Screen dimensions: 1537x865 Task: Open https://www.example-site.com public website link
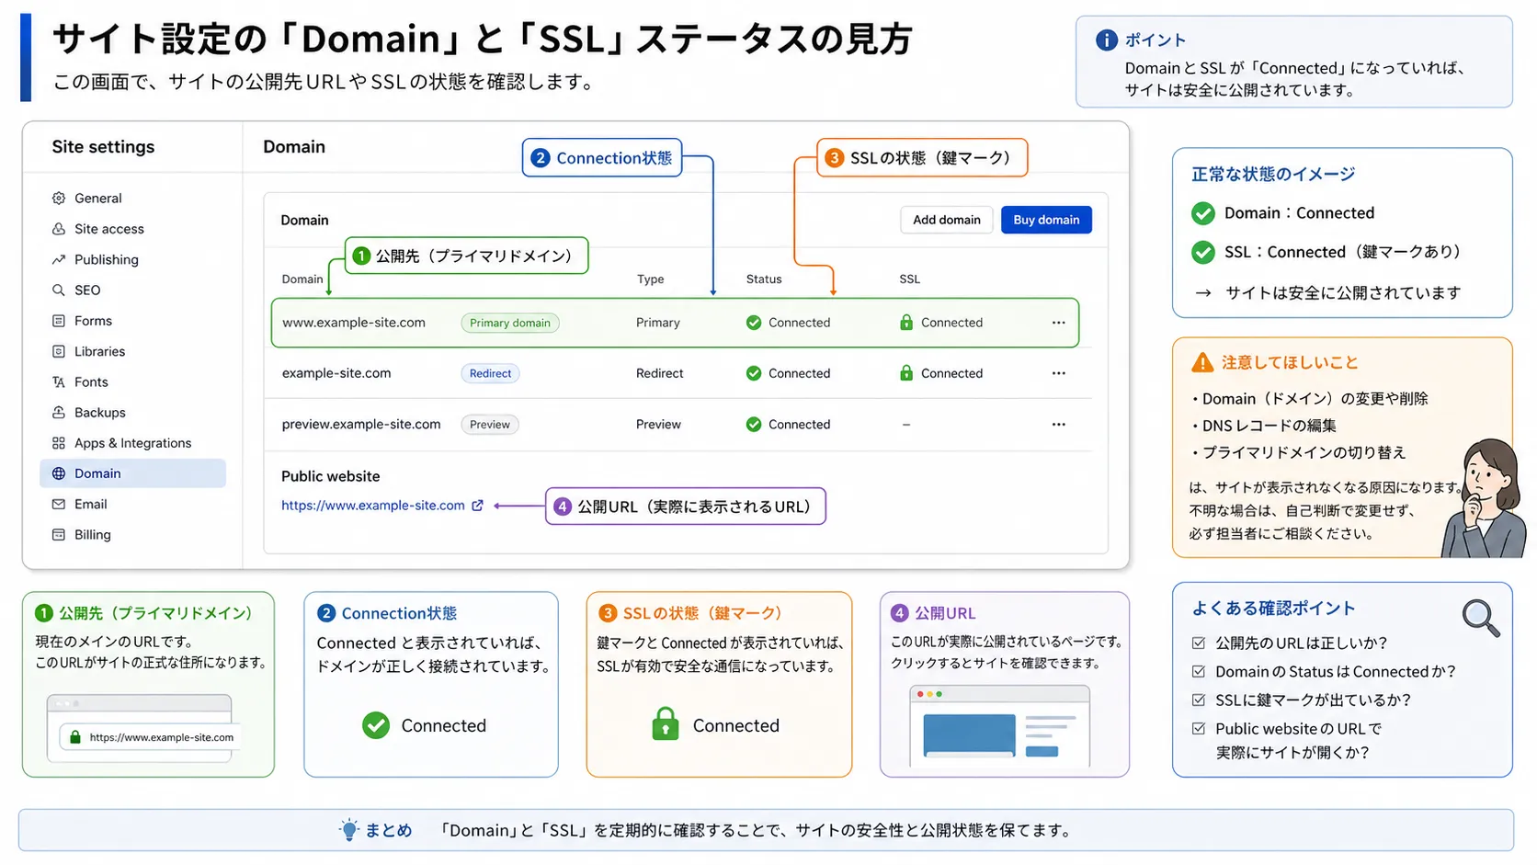coord(373,506)
